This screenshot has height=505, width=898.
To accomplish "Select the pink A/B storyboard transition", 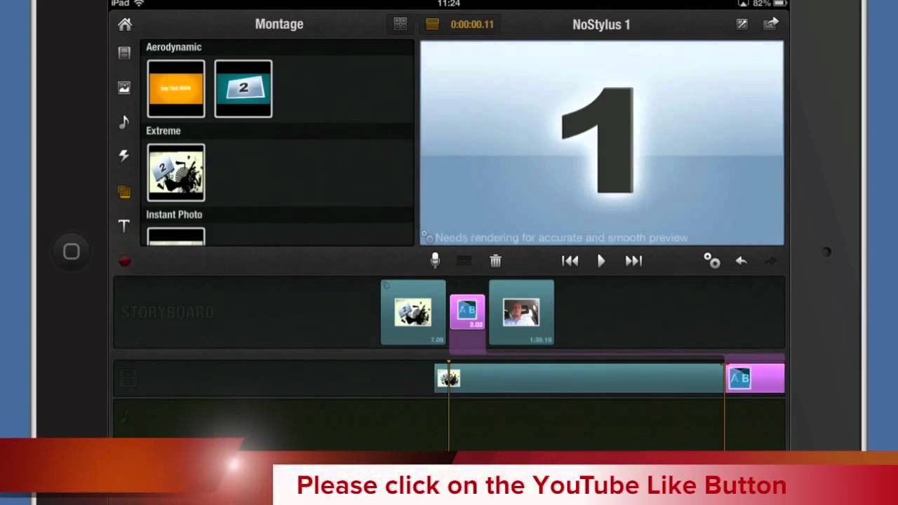I will [467, 312].
